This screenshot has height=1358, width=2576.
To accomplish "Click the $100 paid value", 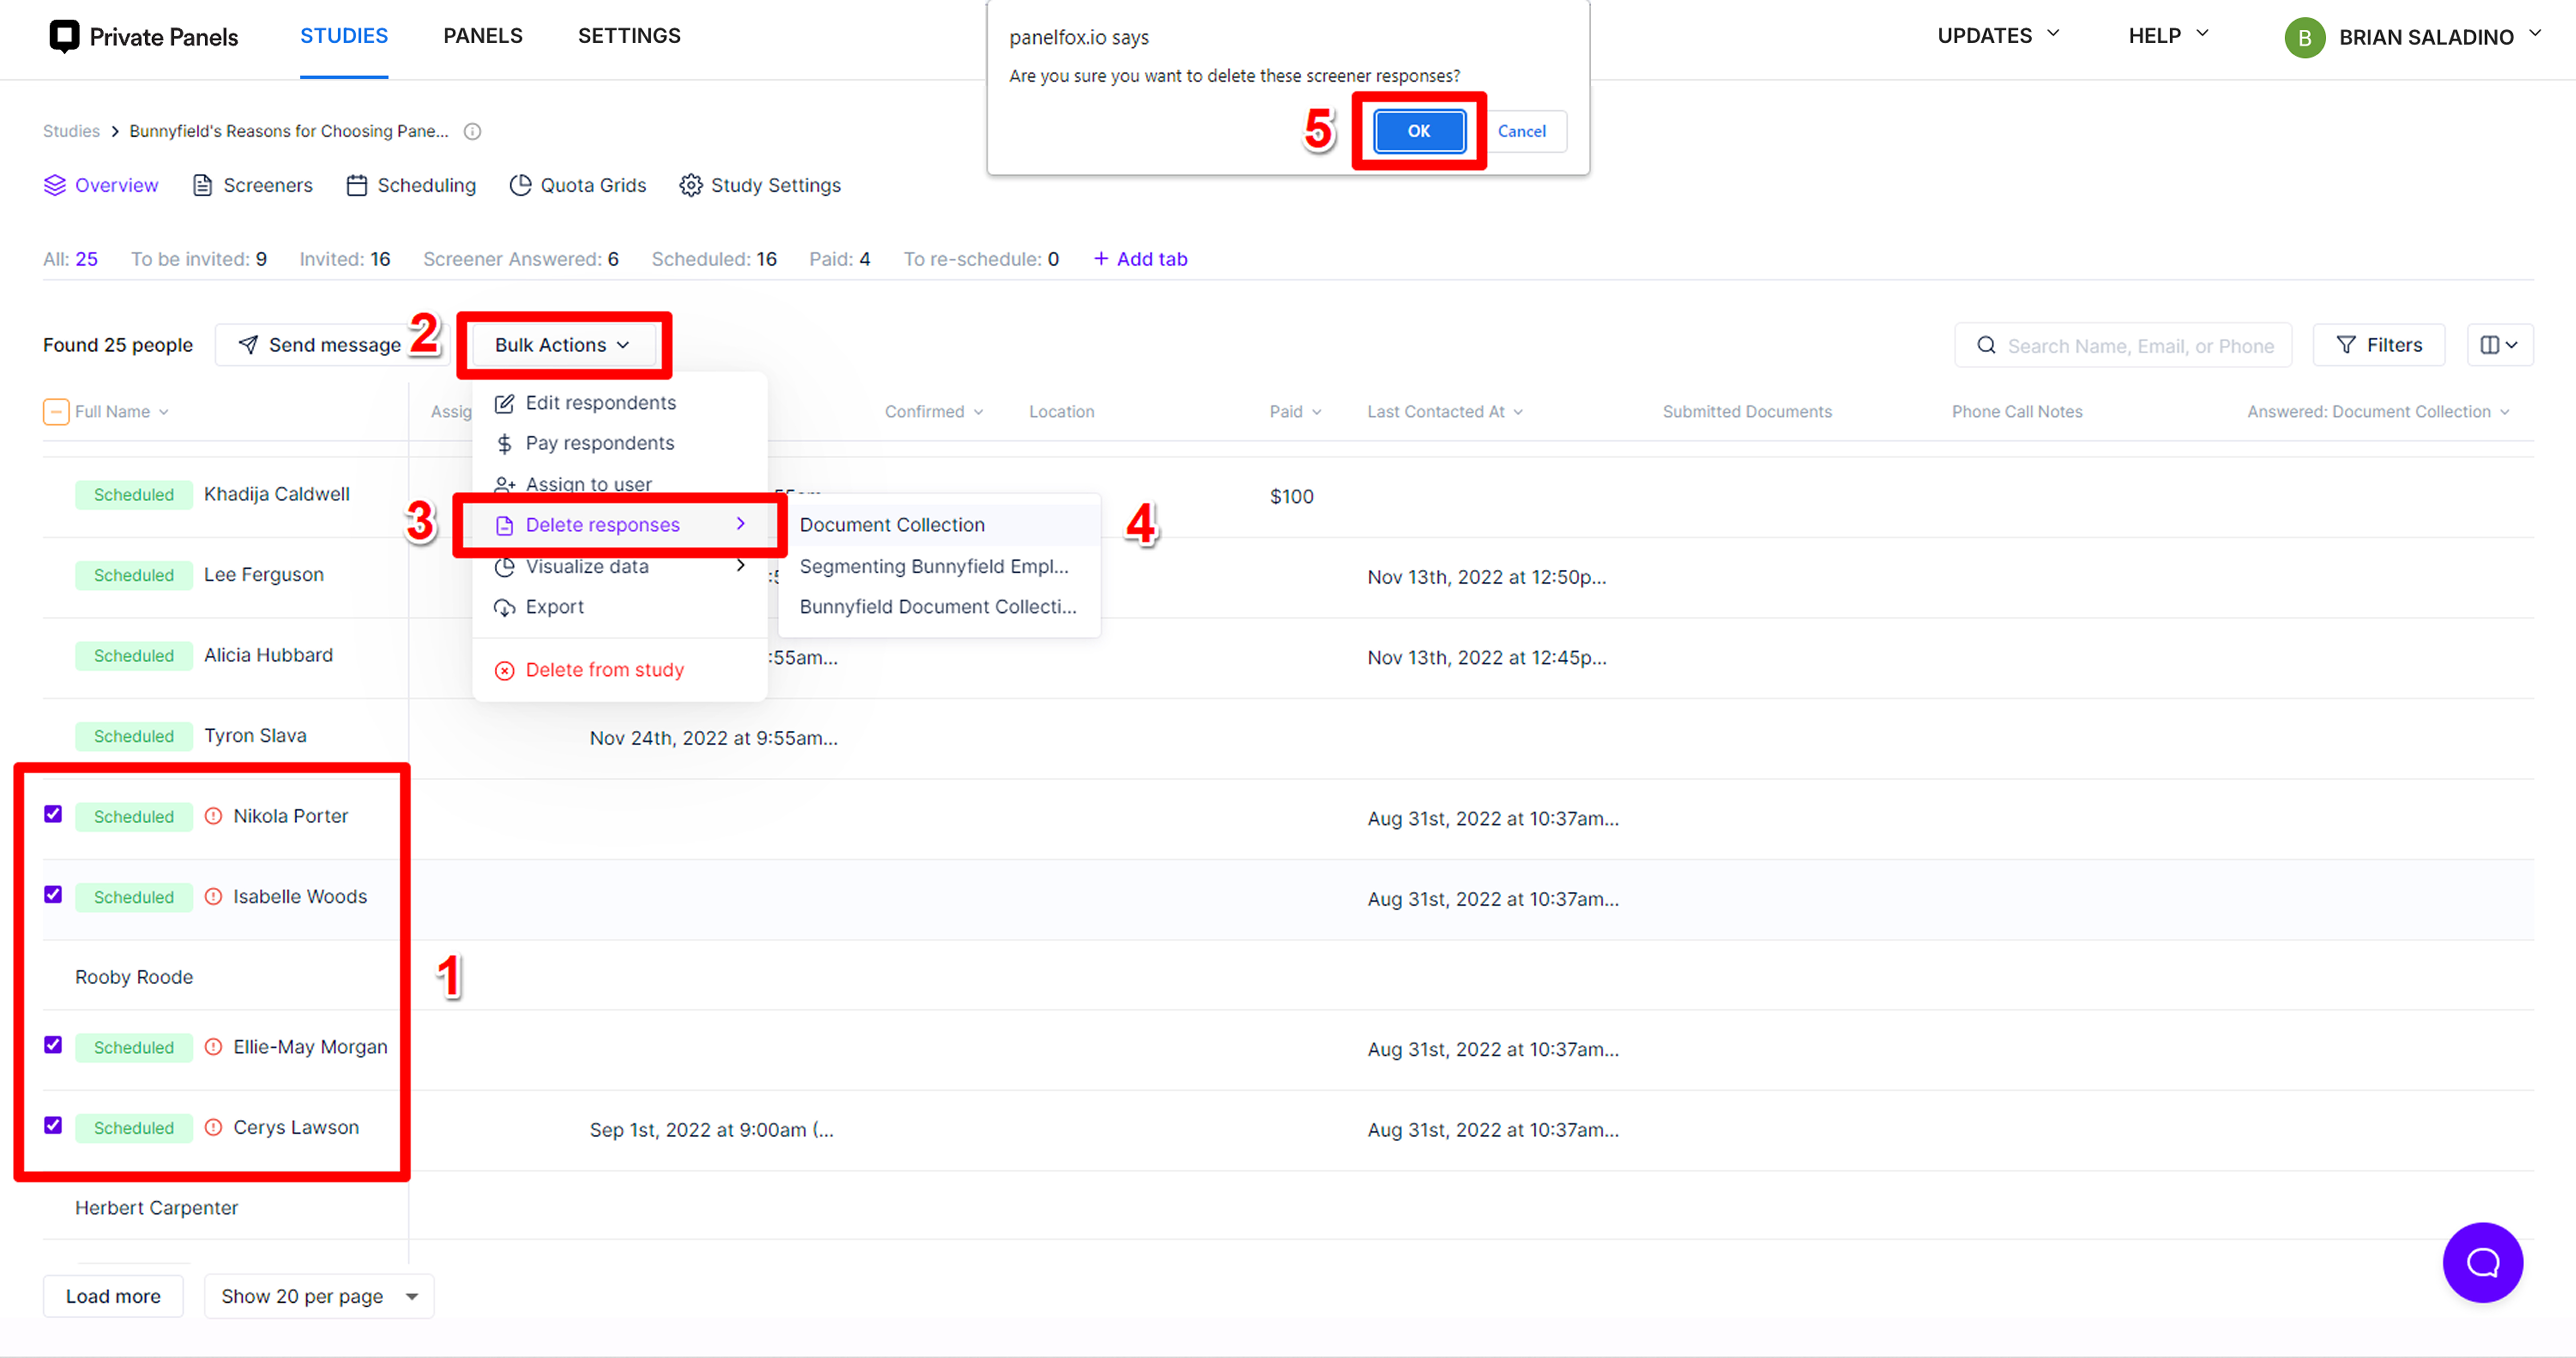I will pos(1292,496).
